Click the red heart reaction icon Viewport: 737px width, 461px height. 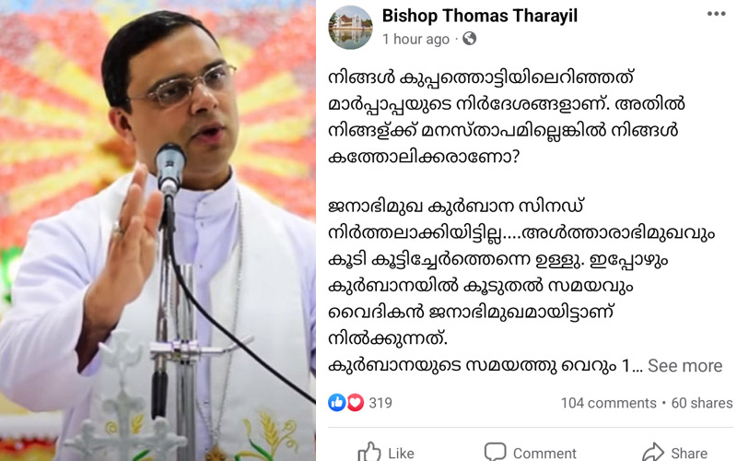(355, 403)
